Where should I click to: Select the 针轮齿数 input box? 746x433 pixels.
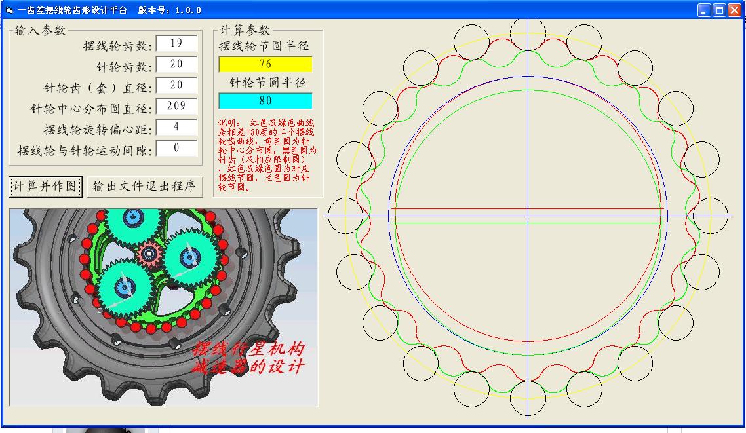[176, 64]
